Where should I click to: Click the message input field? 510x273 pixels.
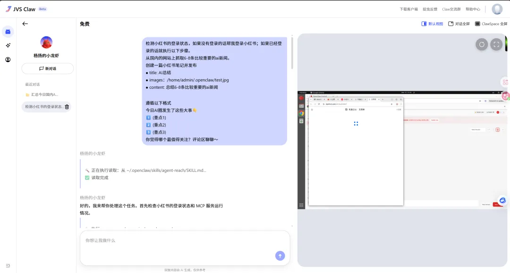point(185,248)
